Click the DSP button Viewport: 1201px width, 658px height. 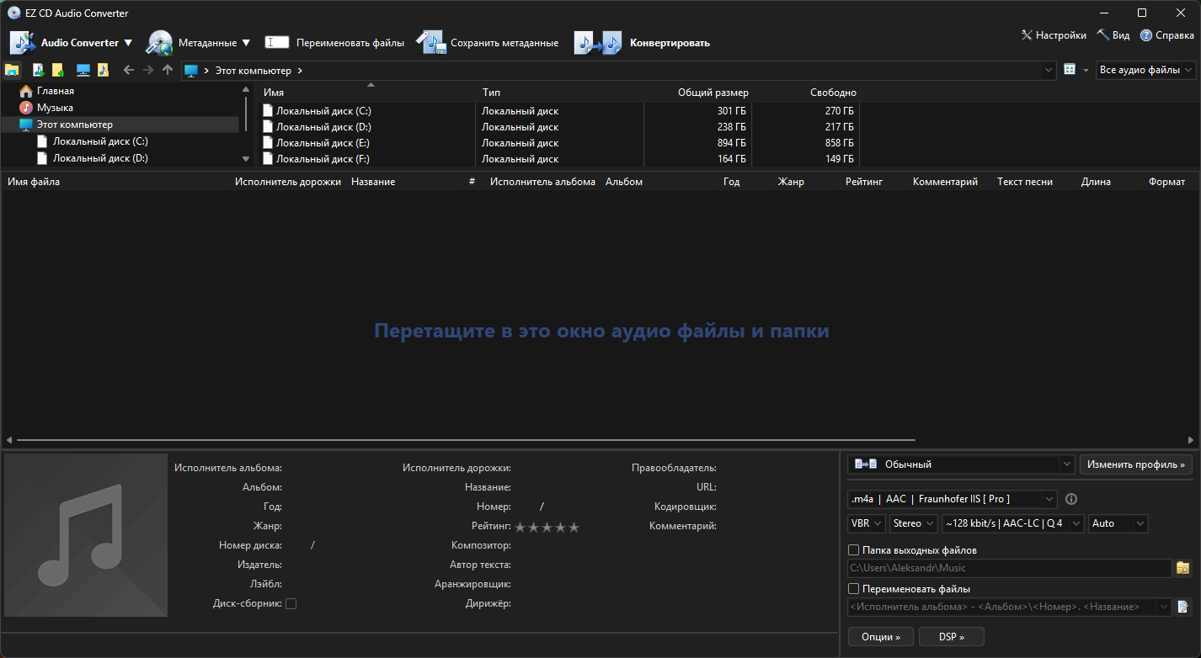click(x=951, y=637)
